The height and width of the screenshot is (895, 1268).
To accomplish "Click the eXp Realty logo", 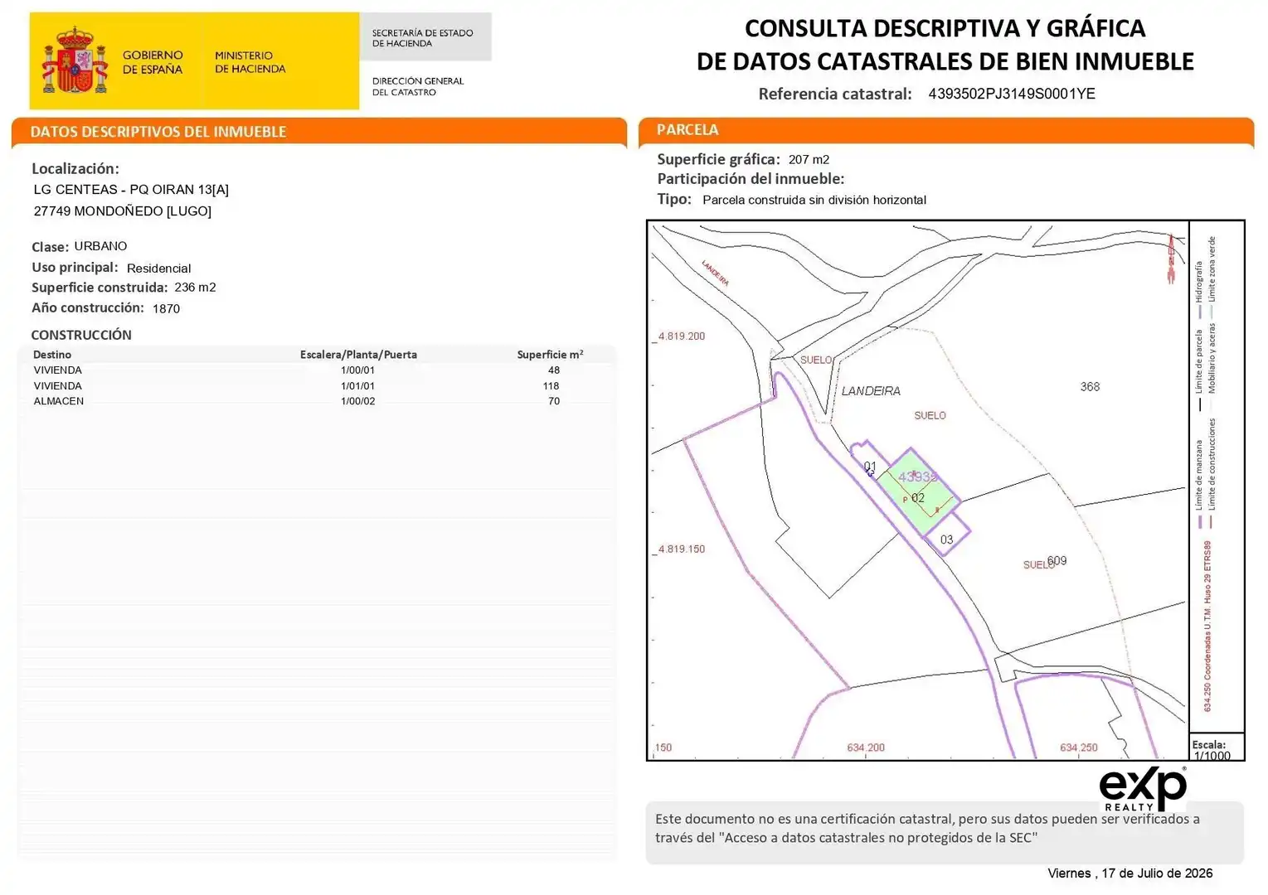I will pos(1143,790).
